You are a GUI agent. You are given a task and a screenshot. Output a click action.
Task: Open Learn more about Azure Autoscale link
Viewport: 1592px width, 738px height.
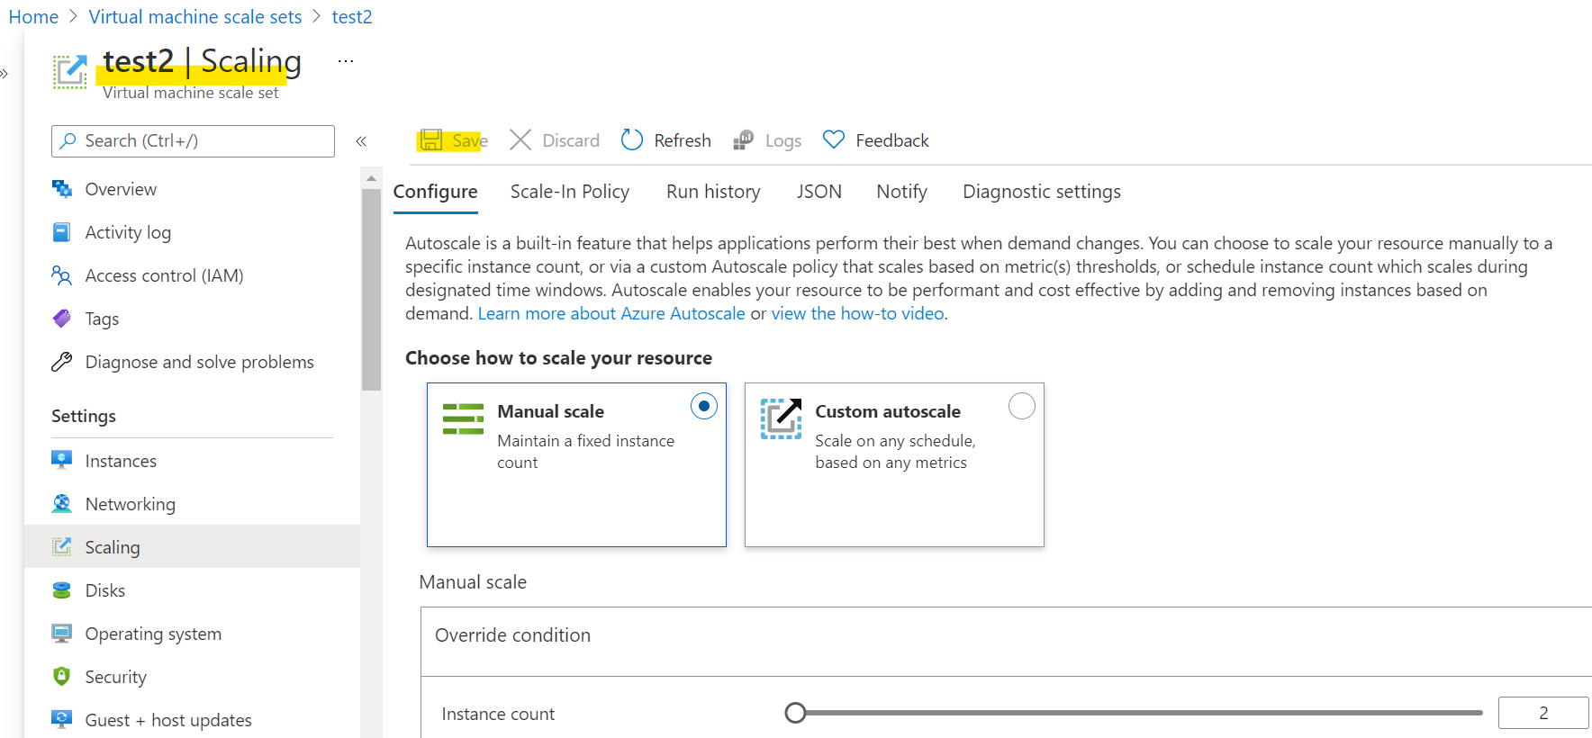(611, 313)
